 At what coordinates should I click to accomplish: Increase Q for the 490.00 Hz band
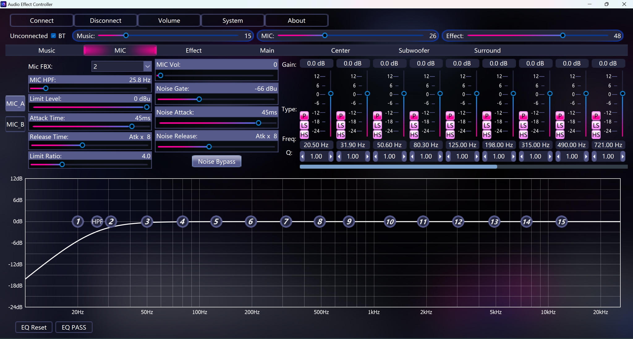pos(586,157)
